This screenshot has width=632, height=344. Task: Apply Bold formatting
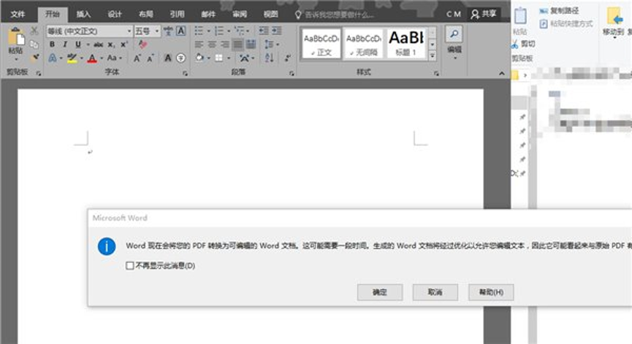(x=52, y=45)
